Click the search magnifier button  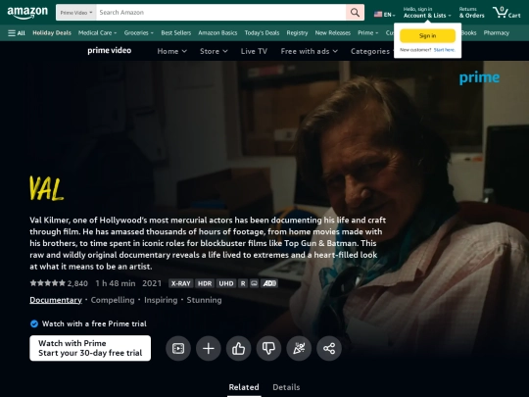click(x=355, y=13)
